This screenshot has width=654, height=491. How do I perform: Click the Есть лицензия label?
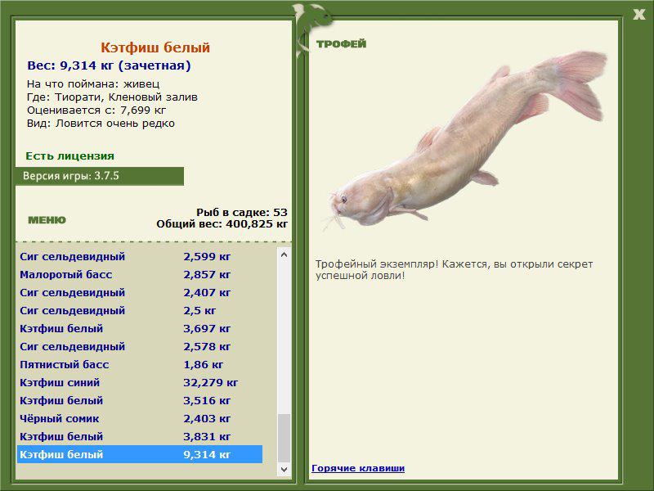tap(69, 155)
